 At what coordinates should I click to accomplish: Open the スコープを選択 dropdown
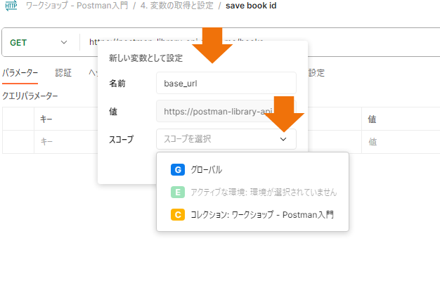[226, 139]
